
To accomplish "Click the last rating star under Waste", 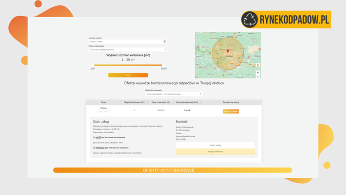I will pyautogui.click(x=108, y=112).
